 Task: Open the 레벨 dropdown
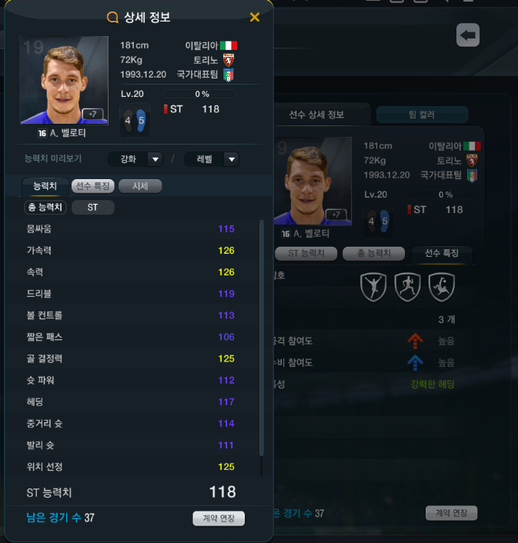coord(212,159)
